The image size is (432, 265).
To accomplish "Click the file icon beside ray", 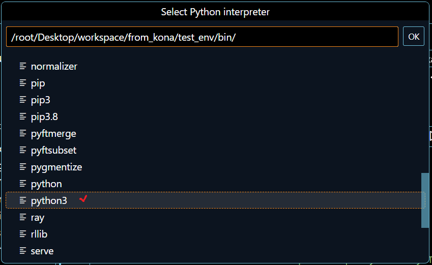I will pos(23,217).
